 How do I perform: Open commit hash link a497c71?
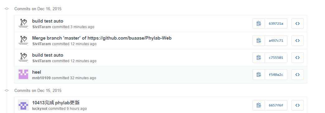point(276,41)
